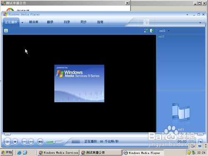Viewport: 208px width, 156px height.
Task: Switch to the Windows Media Services taskbar button
Action: [58, 153]
